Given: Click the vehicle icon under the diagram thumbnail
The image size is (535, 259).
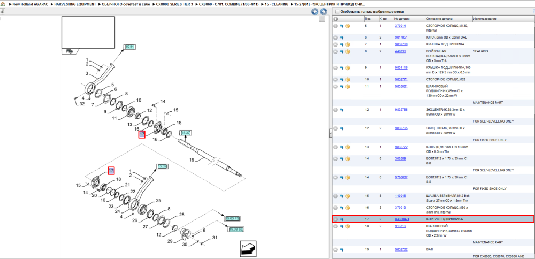Looking at the screenshot, I should click(x=70, y=51).
